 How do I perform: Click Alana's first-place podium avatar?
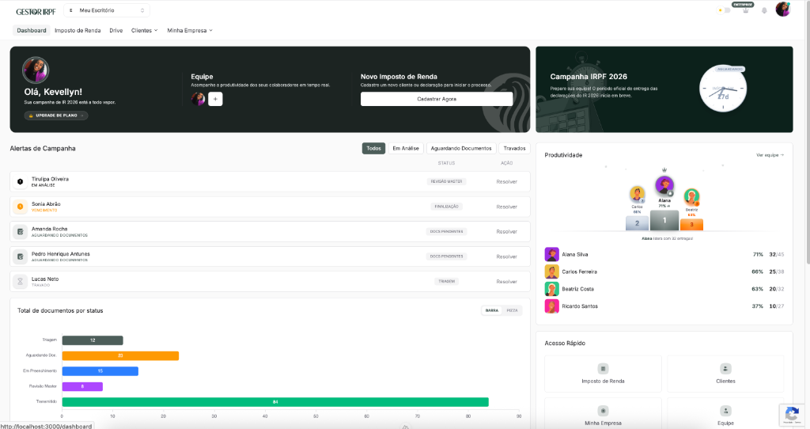click(x=664, y=185)
